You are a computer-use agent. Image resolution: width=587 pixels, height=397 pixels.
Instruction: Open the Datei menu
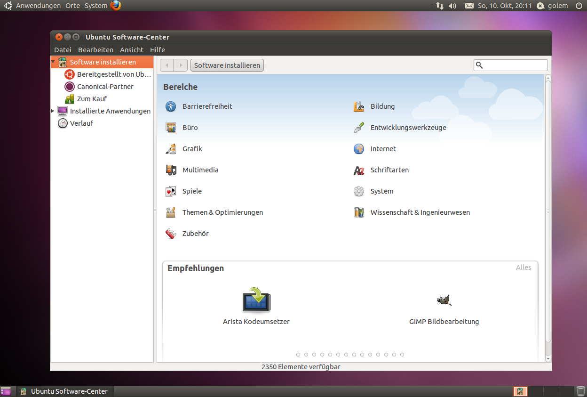click(63, 50)
